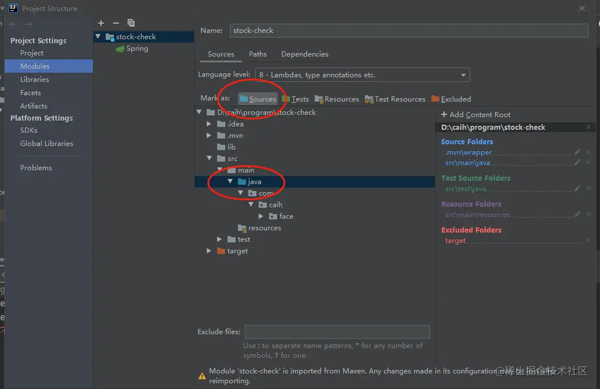Viewport: 600px width, 389px height.
Task: Select the Spring facet
Action: (132, 48)
